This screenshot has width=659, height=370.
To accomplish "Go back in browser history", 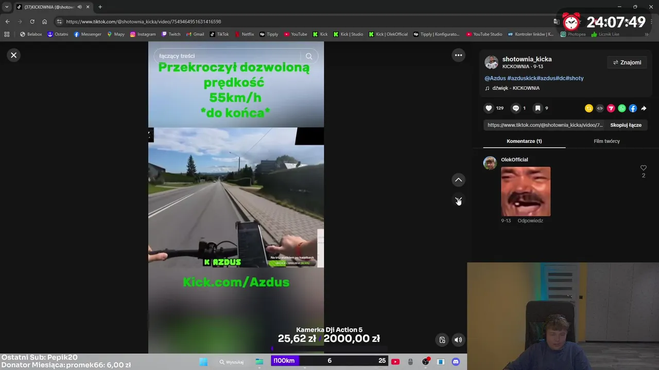I will (x=7, y=22).
